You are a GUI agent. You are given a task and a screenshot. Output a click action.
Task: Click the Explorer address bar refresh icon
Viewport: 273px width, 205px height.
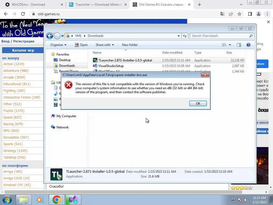[184, 36]
